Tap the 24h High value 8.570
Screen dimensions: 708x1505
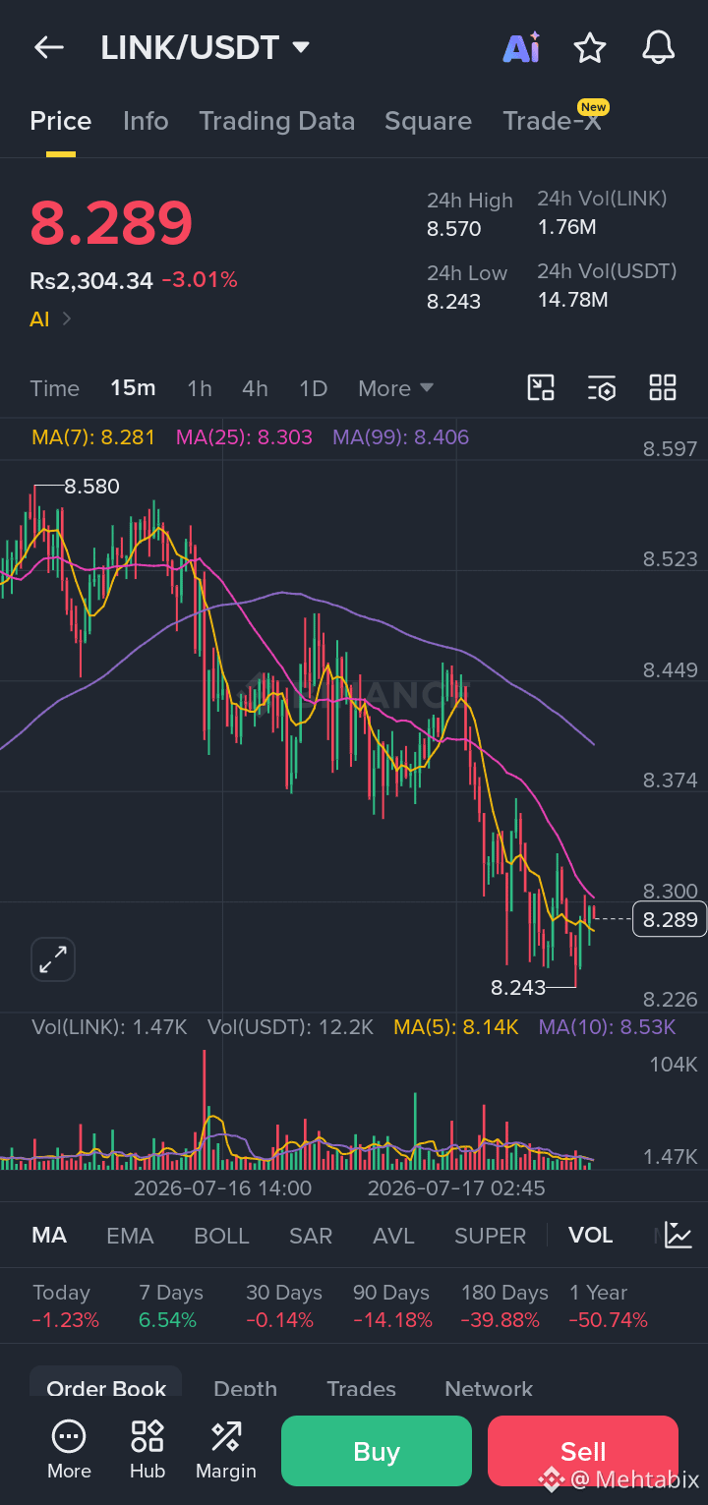pyautogui.click(x=454, y=229)
